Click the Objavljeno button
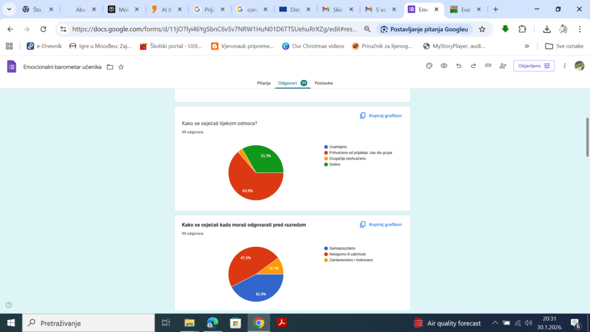590x332 pixels. point(534,66)
